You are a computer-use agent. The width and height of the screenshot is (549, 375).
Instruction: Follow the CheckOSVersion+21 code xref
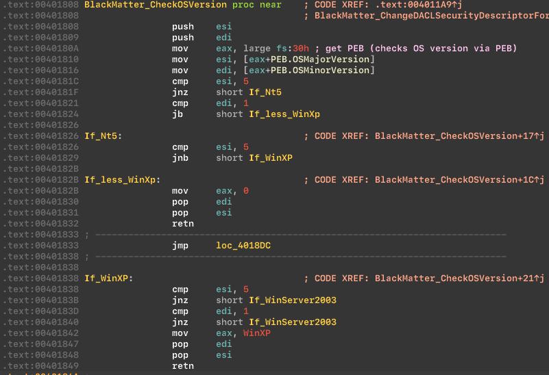(456, 279)
